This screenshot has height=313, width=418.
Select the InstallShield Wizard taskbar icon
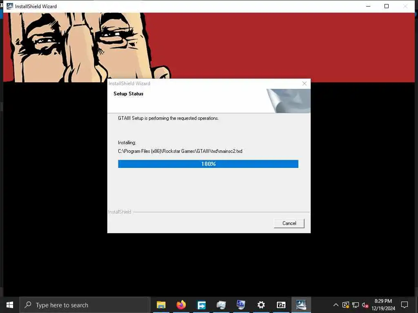pos(301,305)
